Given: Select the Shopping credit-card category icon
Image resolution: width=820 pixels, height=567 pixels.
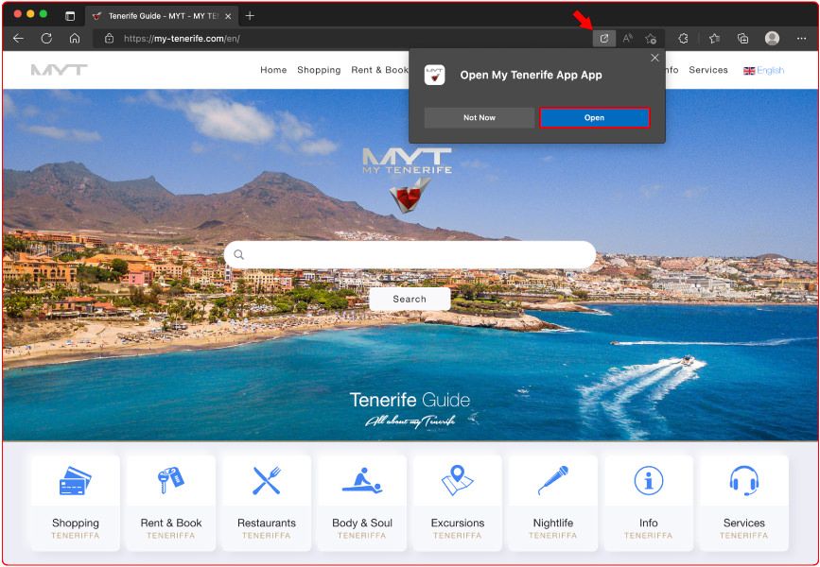Looking at the screenshot, I should pos(75,482).
